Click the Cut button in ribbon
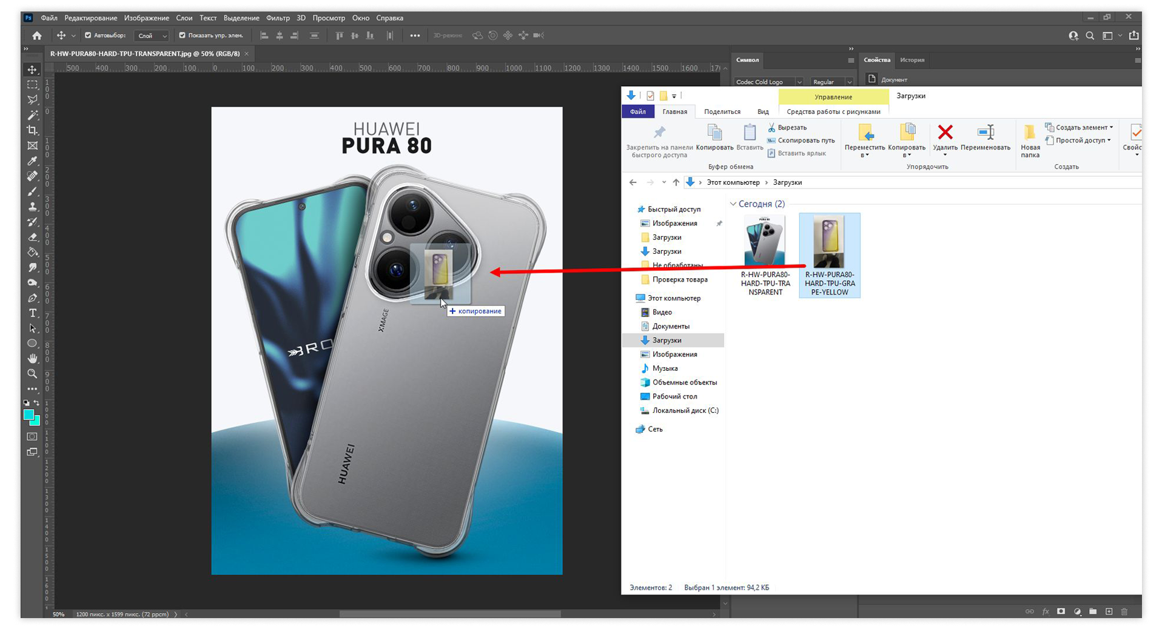 [787, 128]
